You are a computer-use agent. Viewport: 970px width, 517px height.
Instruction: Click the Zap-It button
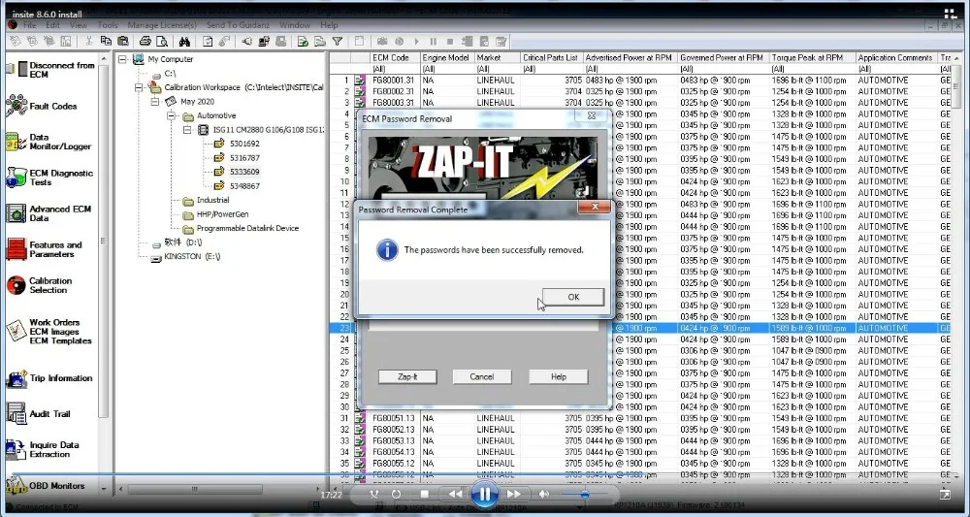click(407, 376)
